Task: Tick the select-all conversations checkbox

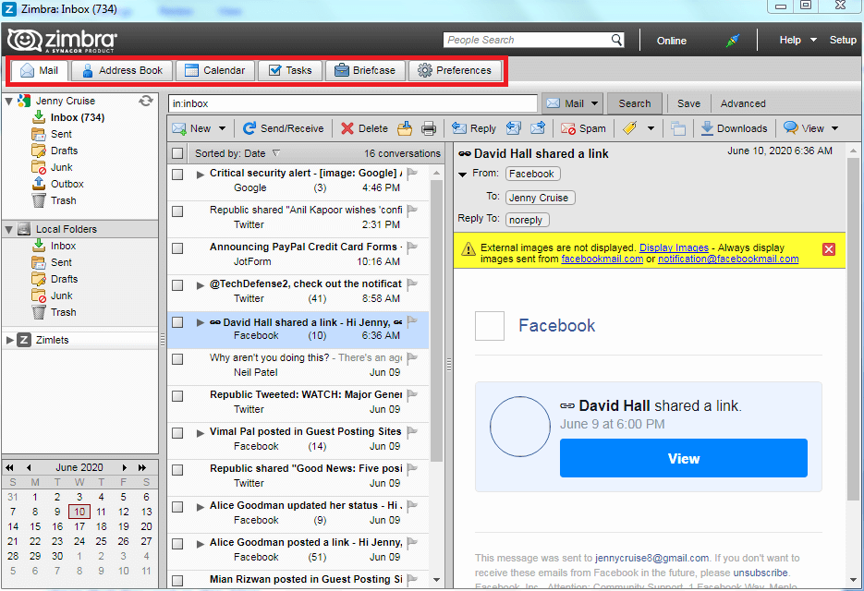Action: click(x=177, y=153)
